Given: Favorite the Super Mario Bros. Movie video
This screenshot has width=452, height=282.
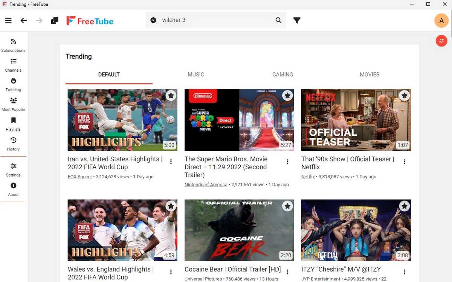Looking at the screenshot, I should [x=288, y=95].
